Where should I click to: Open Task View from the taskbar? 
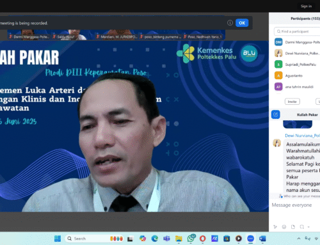click(130, 239)
